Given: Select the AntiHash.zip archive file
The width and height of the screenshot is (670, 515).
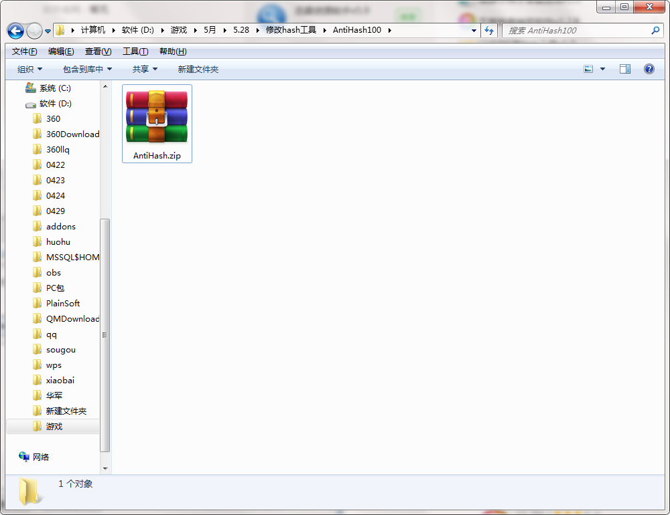Looking at the screenshot, I should (157, 124).
